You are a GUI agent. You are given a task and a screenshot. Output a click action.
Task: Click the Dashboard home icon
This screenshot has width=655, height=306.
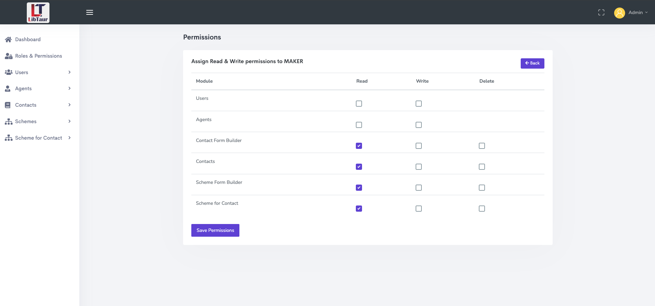(8, 39)
